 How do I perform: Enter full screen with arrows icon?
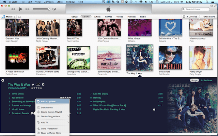point(216,6)
